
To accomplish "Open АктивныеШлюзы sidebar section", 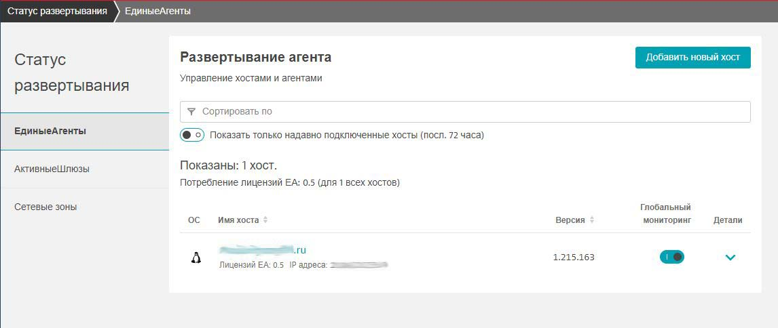I will coord(52,169).
